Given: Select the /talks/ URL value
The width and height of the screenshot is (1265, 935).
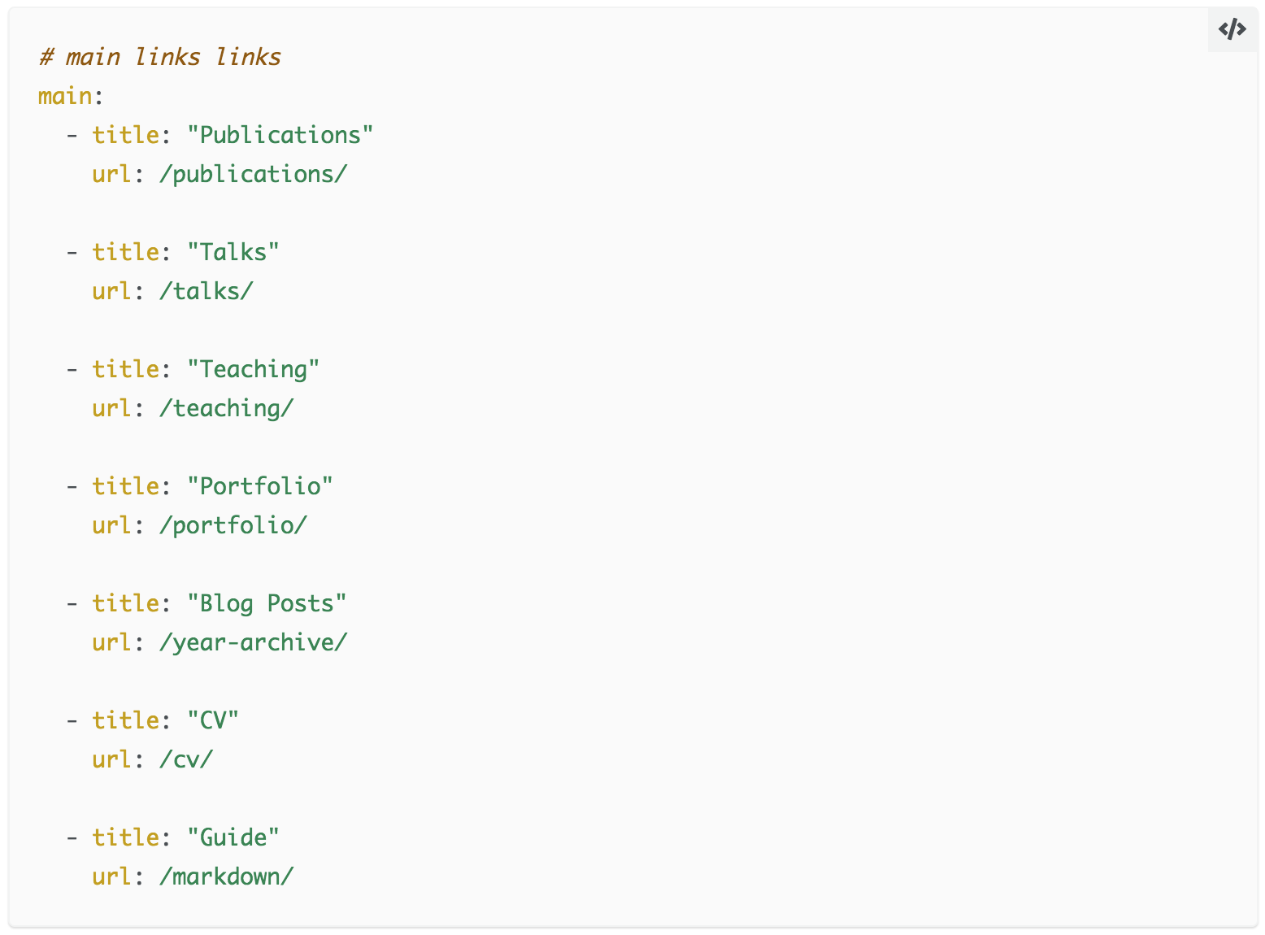Looking at the screenshot, I should [206, 291].
